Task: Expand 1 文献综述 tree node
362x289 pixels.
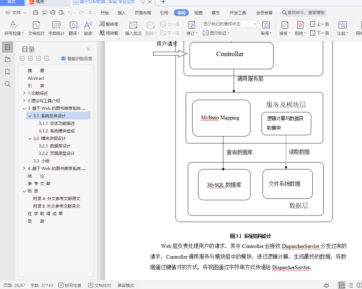Action: [x=24, y=93]
